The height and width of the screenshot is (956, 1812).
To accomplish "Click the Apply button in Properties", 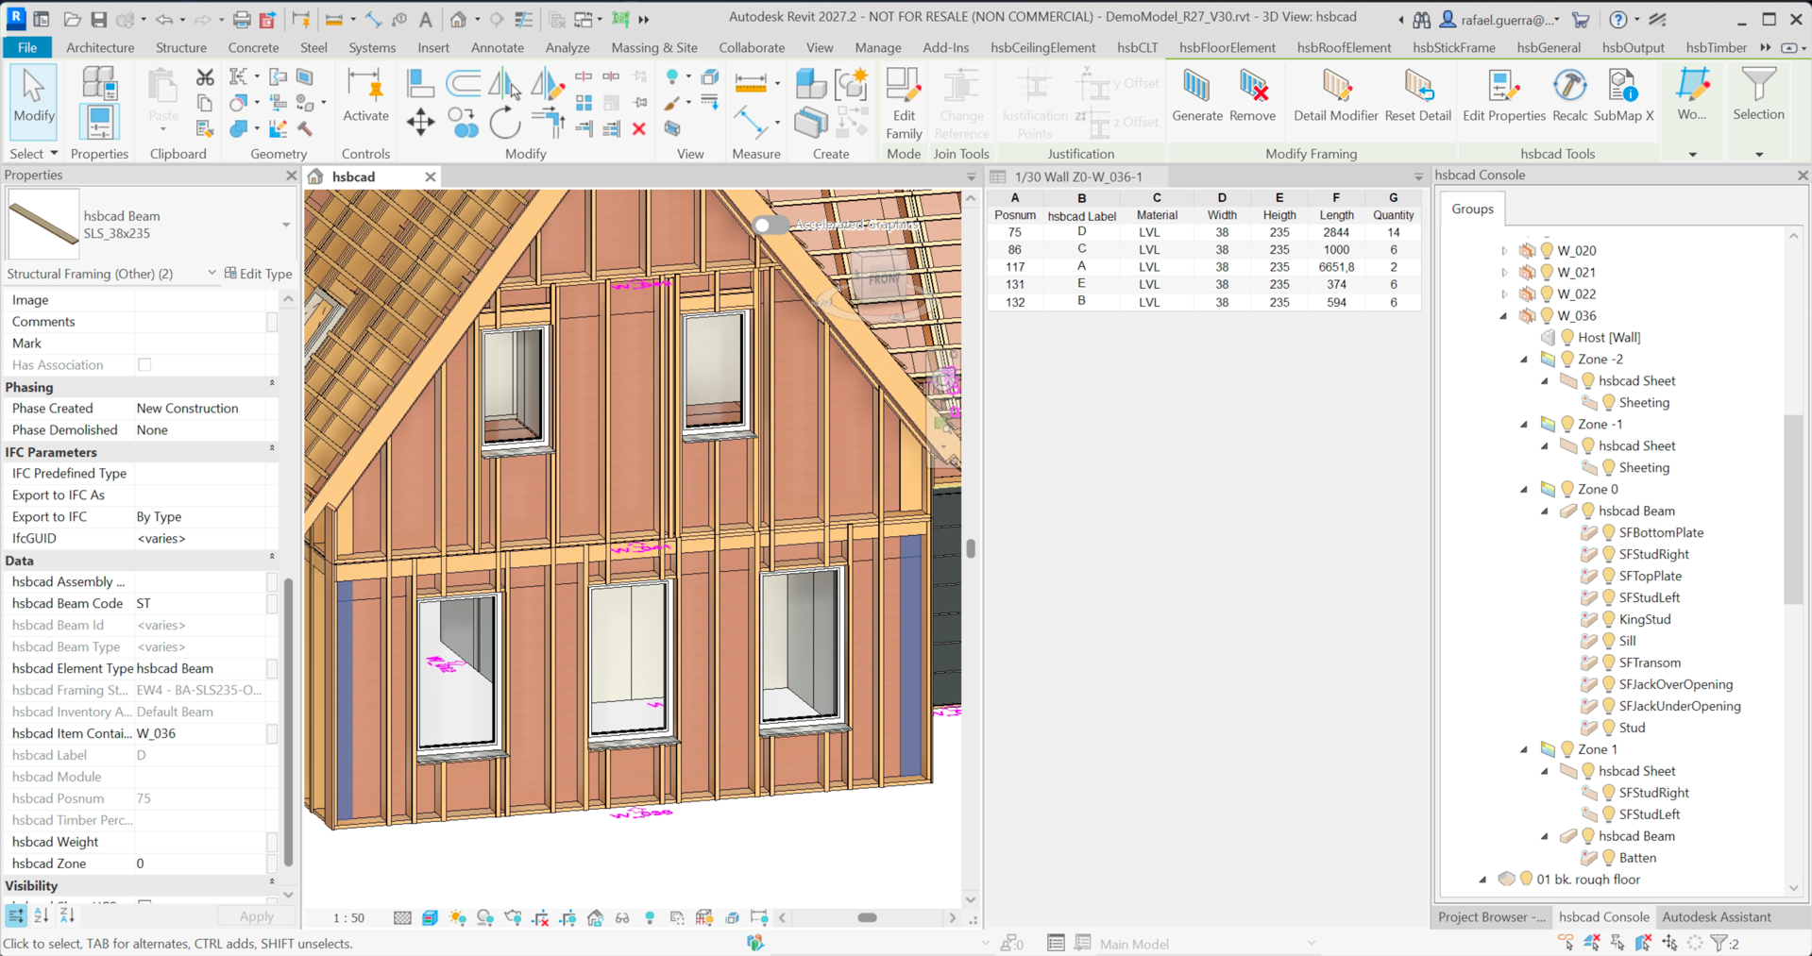I will coord(256,915).
